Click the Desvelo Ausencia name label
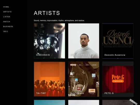This screenshot has height=105, width=140. pyautogui.click(x=115, y=55)
